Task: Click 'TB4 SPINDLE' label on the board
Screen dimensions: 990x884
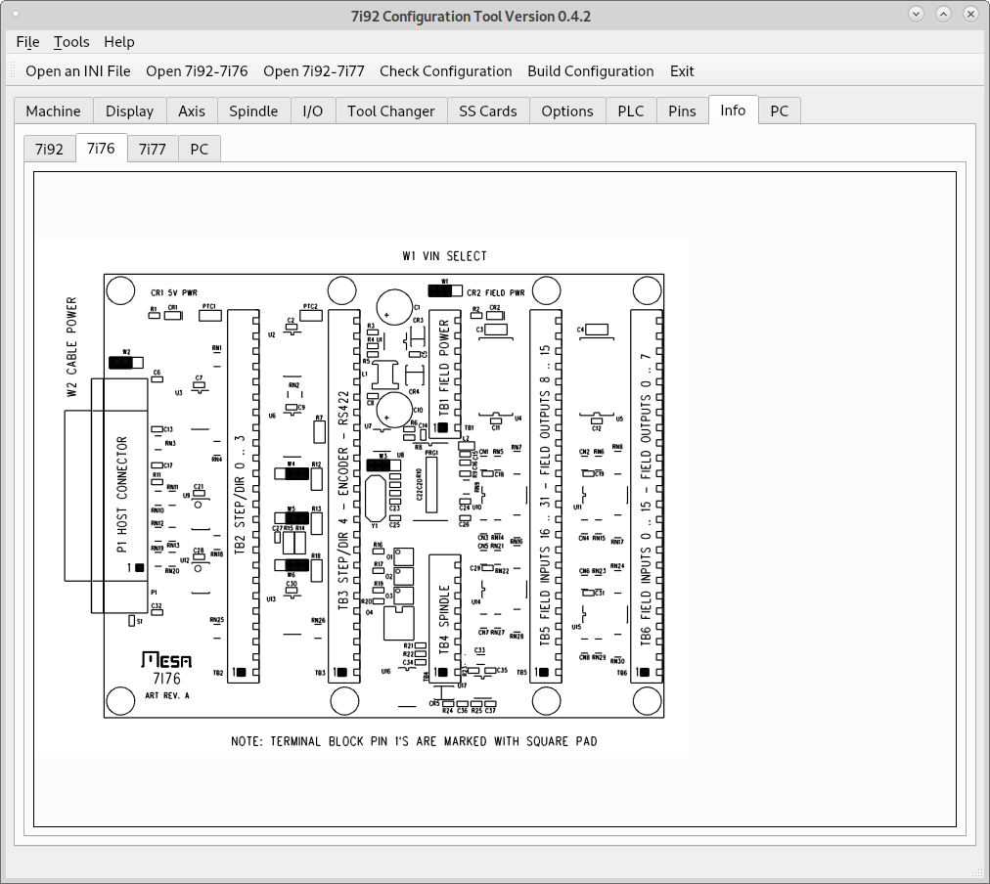Action: point(444,619)
